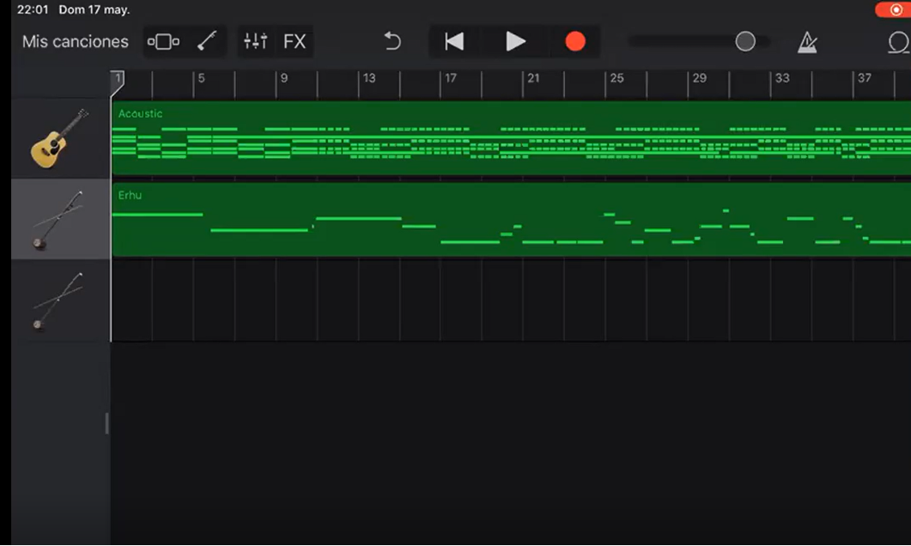Screen dimensions: 911x546
Task: Tap bar 33 on the ruler
Action: pos(782,78)
